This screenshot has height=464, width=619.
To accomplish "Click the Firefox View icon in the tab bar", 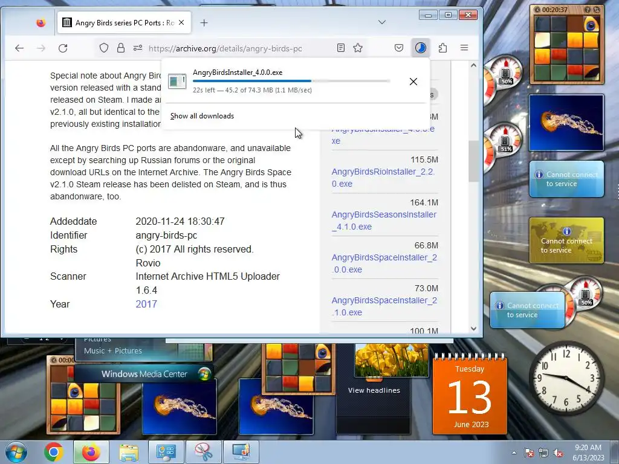I will (x=41, y=23).
